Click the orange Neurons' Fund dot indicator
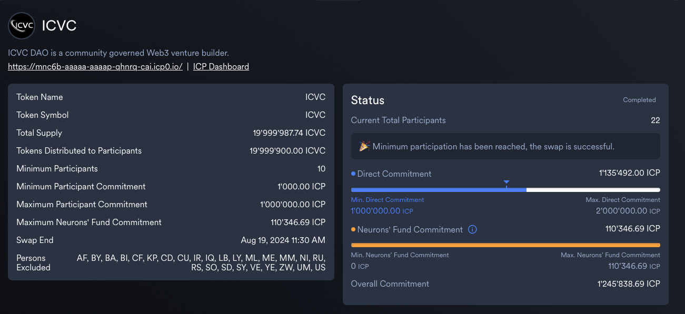Screen dimensions: 685x314 click(353, 229)
